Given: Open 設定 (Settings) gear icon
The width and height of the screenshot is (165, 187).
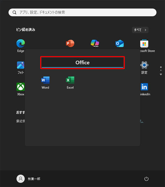Looking at the screenshot, I should click(144, 68).
